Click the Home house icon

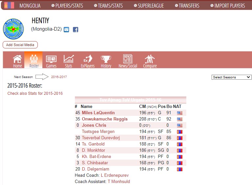[x=17, y=59]
